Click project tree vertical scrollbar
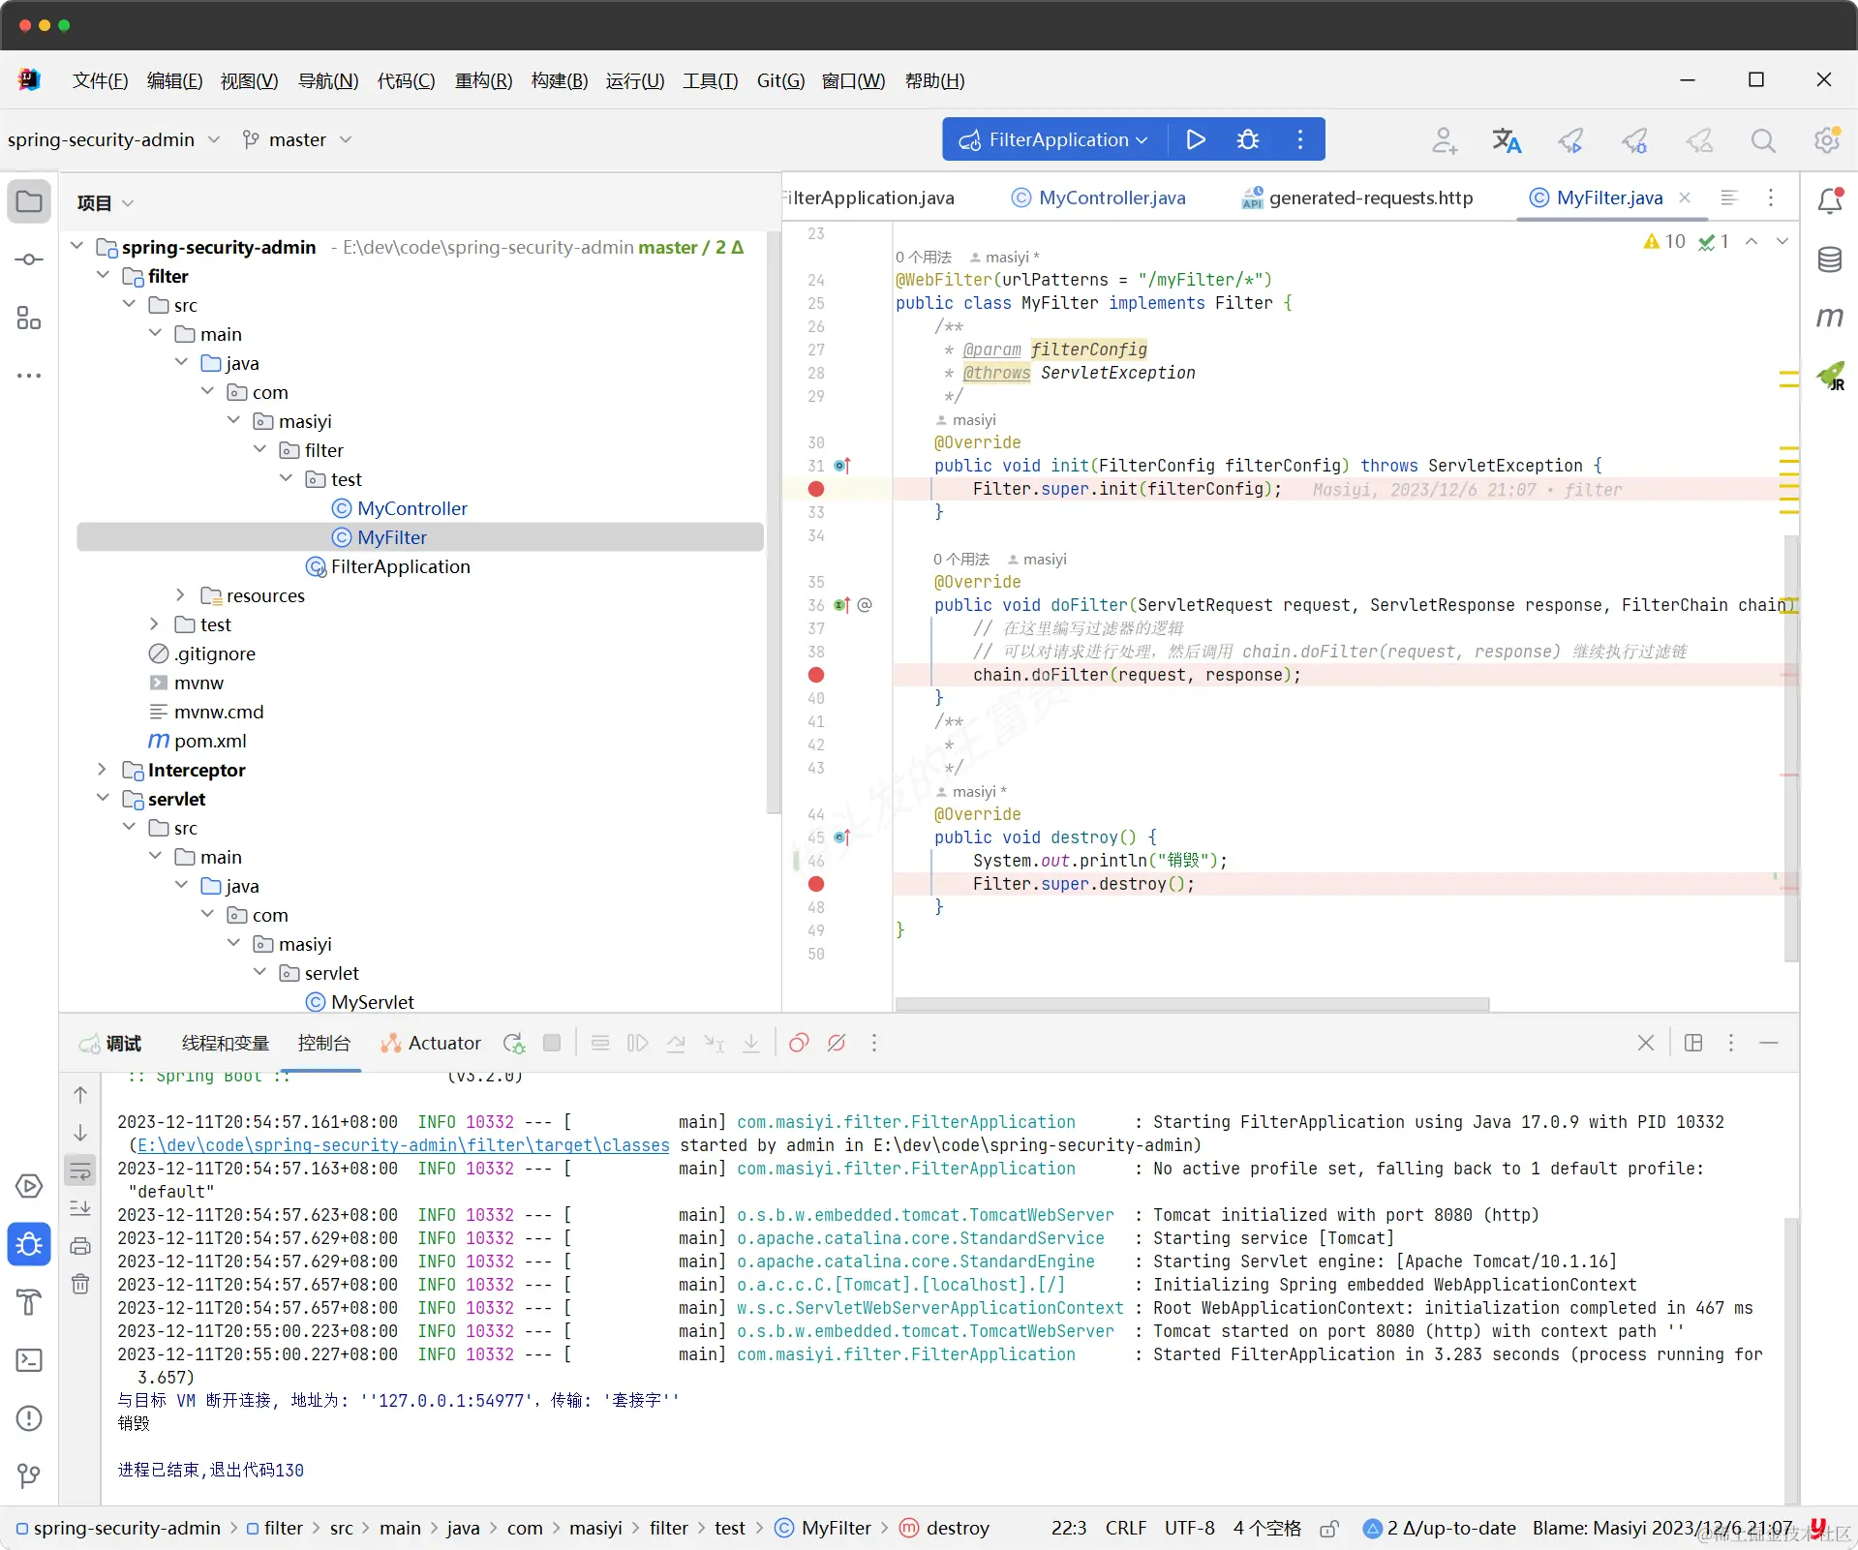This screenshot has height=1550, width=1858. point(773,523)
